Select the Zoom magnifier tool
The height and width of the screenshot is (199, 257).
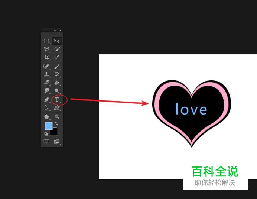57,117
